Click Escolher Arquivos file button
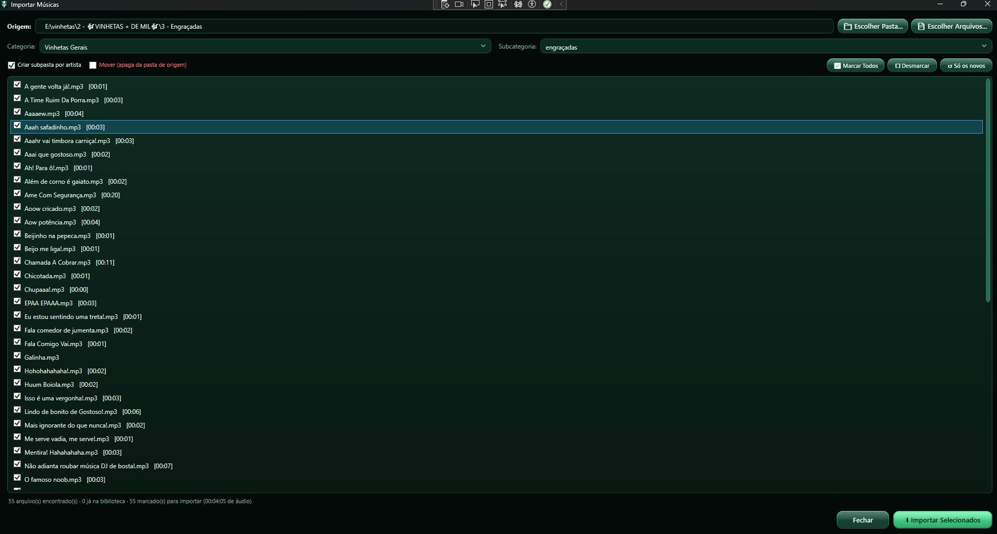The image size is (997, 534). pyautogui.click(x=952, y=26)
